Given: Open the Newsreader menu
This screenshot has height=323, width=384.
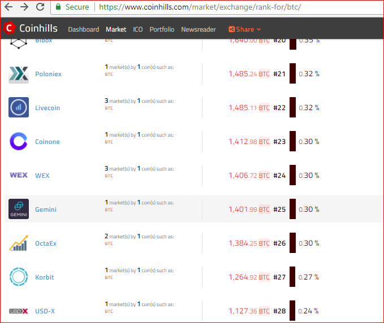Looking at the screenshot, I should [199, 29].
